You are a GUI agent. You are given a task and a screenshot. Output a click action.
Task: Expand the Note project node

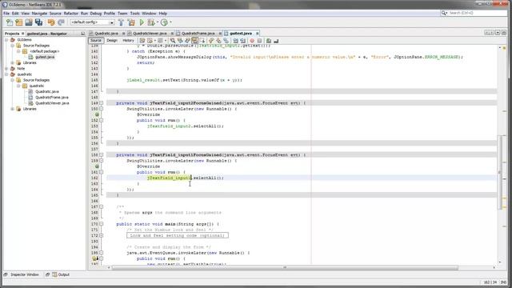click(x=6, y=69)
